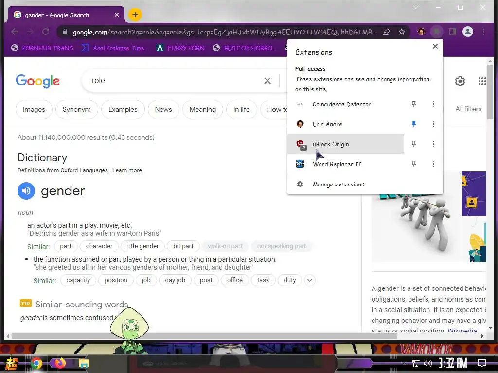498x373 pixels.
Task: Open the Chrome profile avatar menu
Action: [467, 32]
